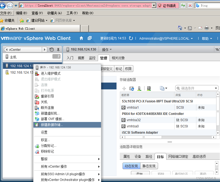Click the add storage adapter plus icon
This screenshot has width=220, height=182.
pos(124,89)
